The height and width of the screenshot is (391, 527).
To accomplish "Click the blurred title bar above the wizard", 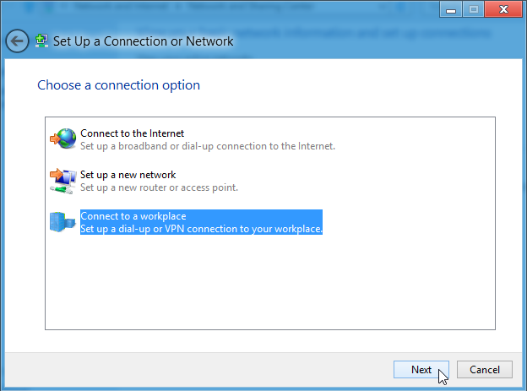I will point(219,8).
